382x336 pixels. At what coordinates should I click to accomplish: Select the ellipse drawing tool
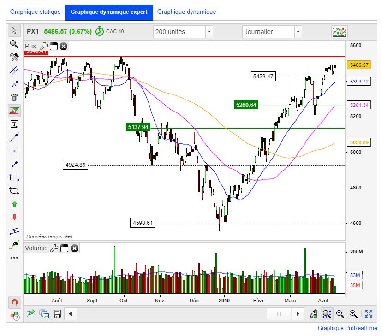(14, 190)
